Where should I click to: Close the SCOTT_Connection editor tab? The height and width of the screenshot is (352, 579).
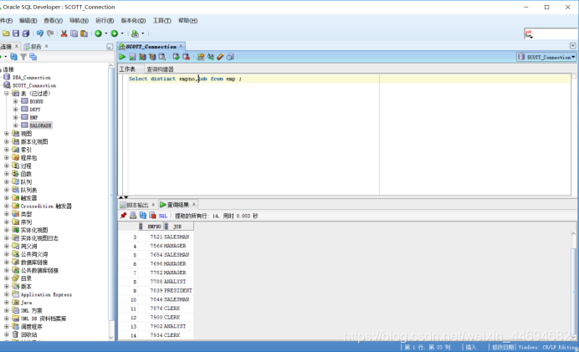coord(181,46)
